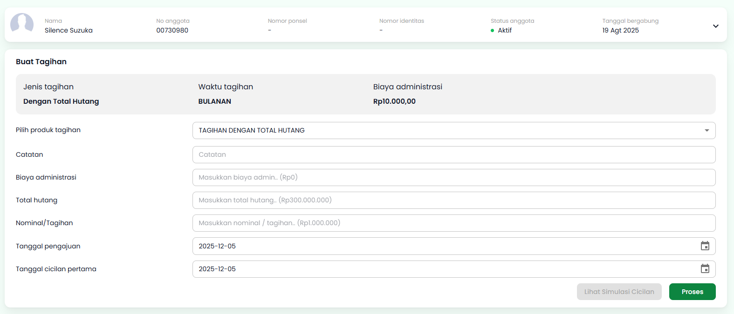Screen dimensions: 734x314
Task: Click the Tanggal pengajuan date text
Action: (x=217, y=246)
